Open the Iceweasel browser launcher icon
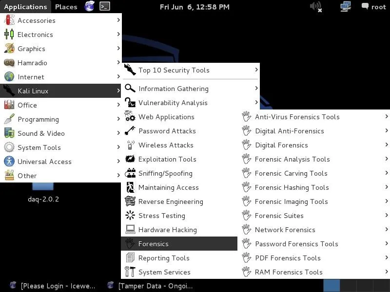This screenshot has height=292, width=390. coord(89,6)
